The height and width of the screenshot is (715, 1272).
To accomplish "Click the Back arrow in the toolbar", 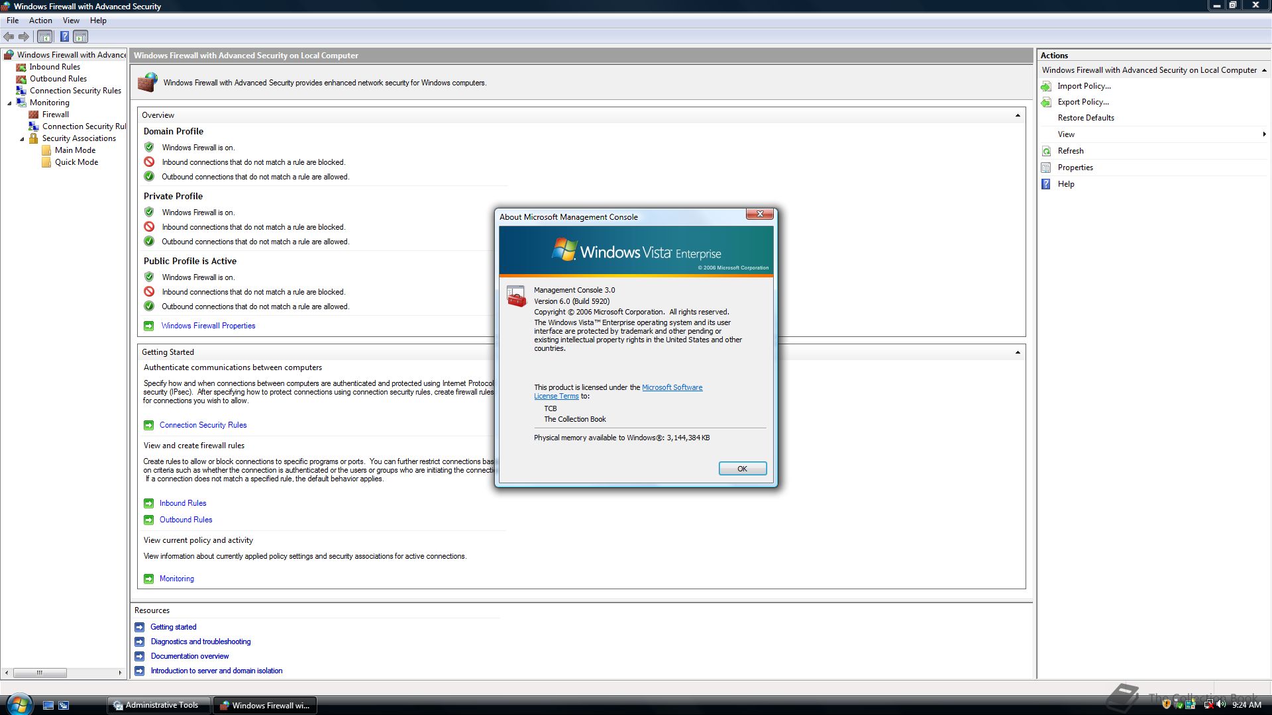I will tap(9, 36).
